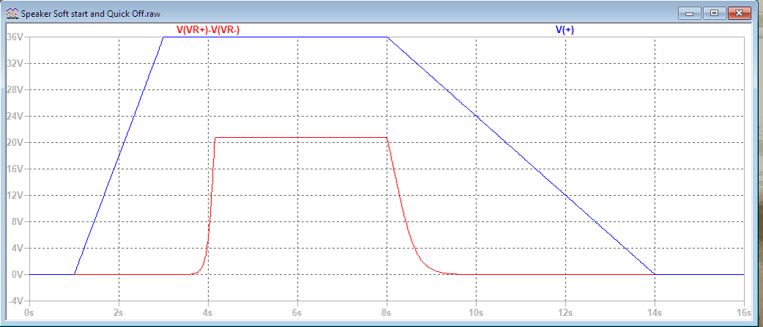Viewport: 763px width, 327px height.
Task: Click the 16V vertical axis label
Action: point(16,169)
